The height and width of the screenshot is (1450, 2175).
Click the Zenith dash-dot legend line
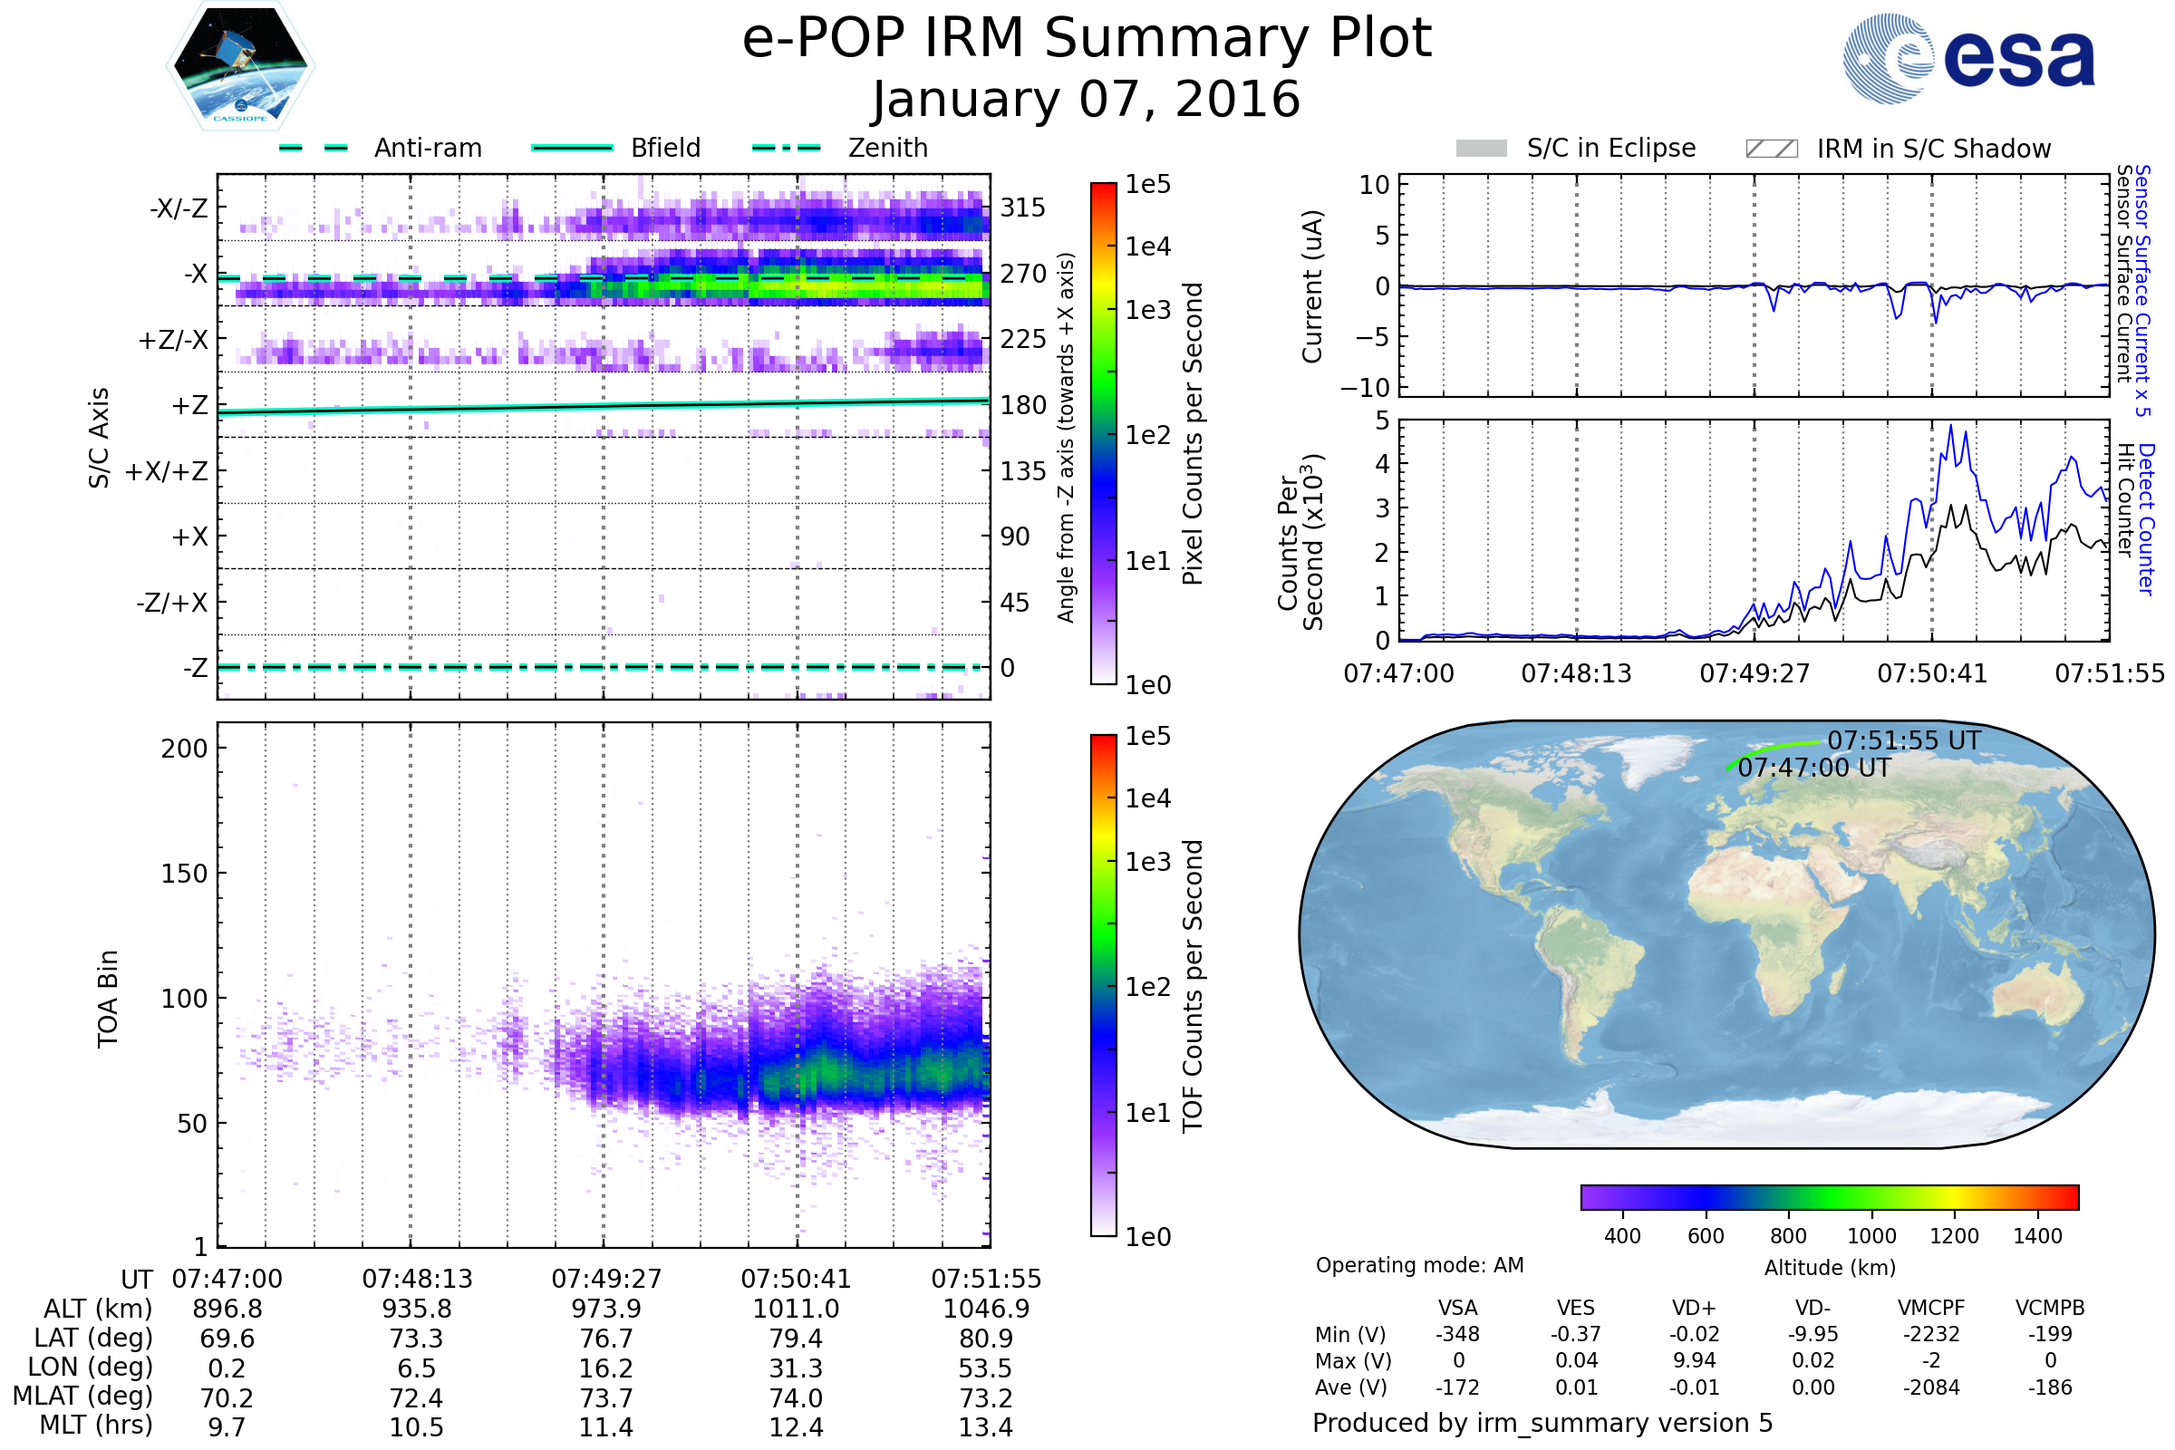tap(786, 148)
